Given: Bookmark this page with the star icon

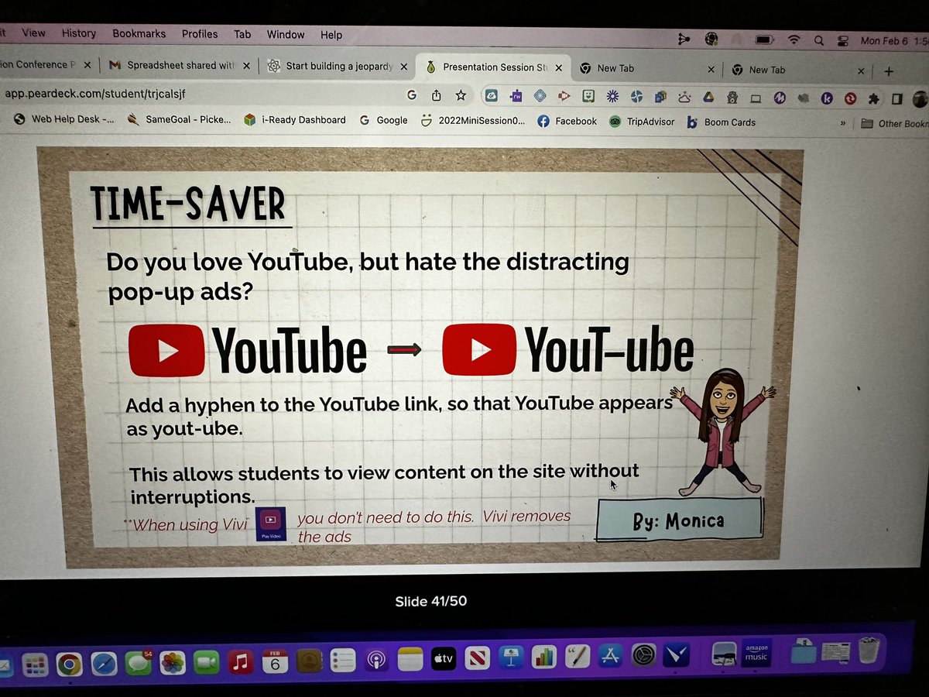Looking at the screenshot, I should click(461, 94).
